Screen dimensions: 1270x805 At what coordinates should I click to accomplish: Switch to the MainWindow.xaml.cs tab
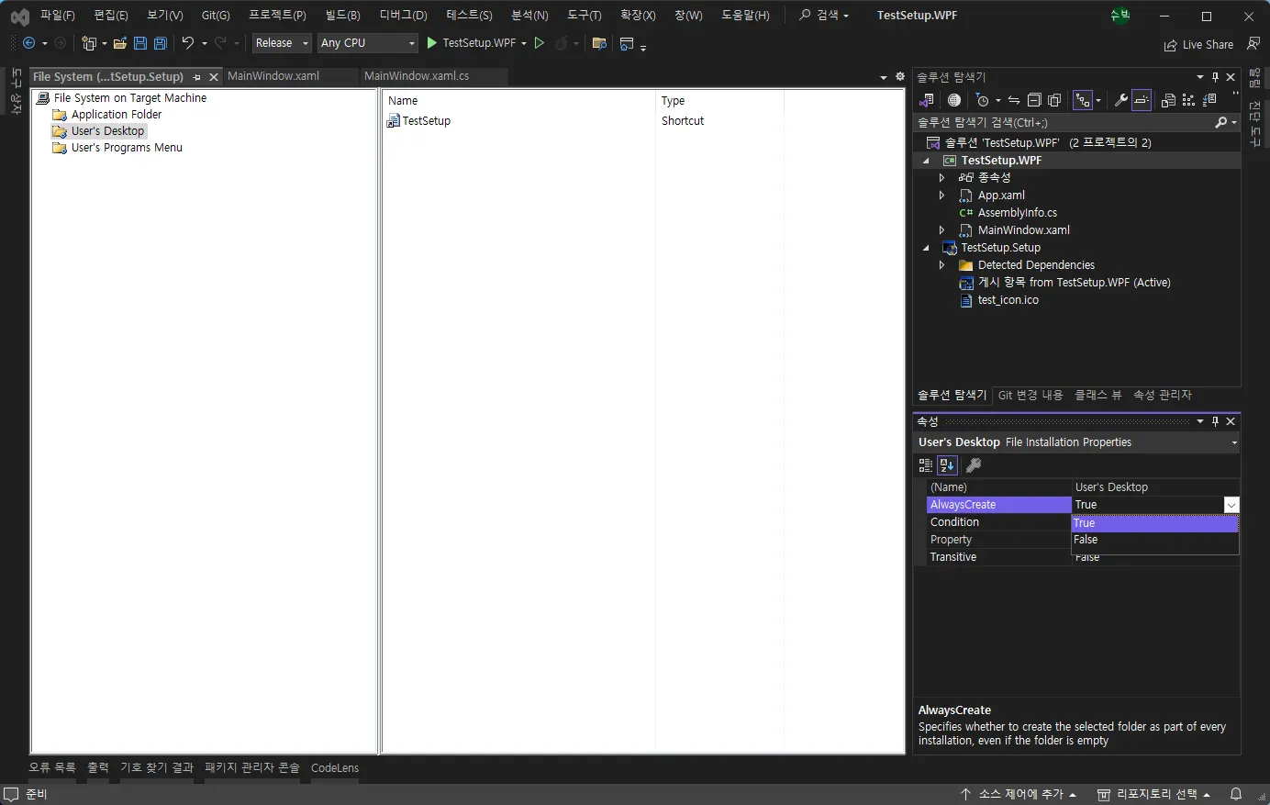[417, 76]
